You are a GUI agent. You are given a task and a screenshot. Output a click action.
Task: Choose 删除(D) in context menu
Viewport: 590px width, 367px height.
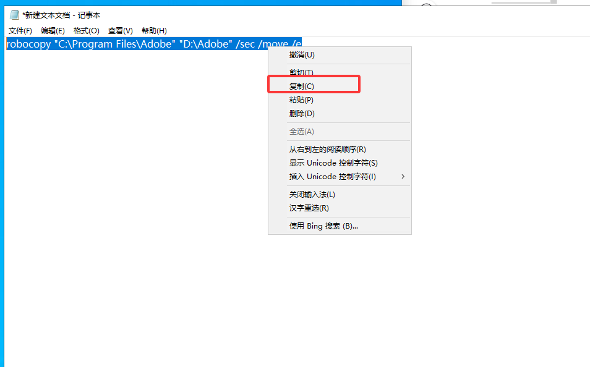point(340,113)
